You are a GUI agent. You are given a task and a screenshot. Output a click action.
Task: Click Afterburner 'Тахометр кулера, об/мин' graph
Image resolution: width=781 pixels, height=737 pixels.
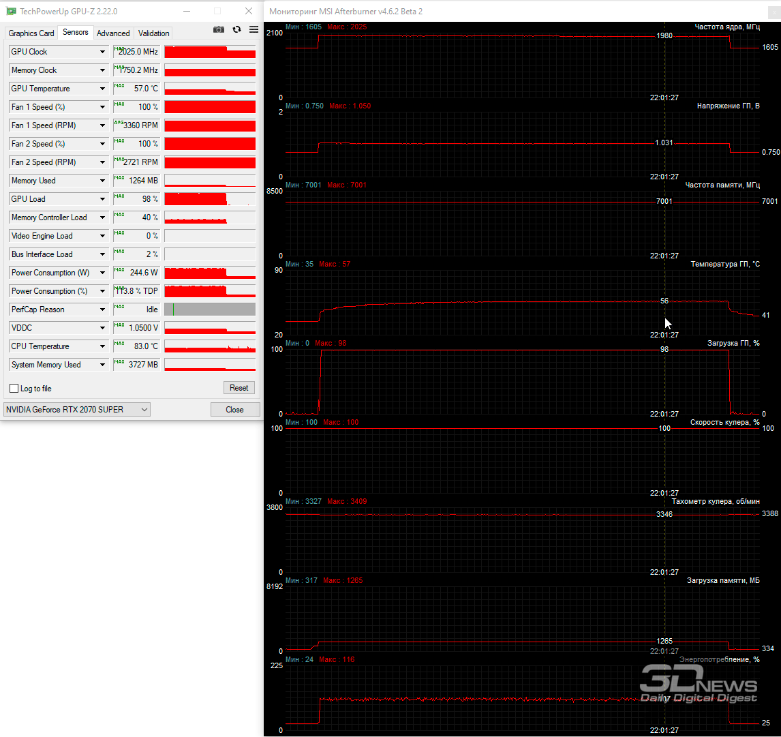click(523, 540)
